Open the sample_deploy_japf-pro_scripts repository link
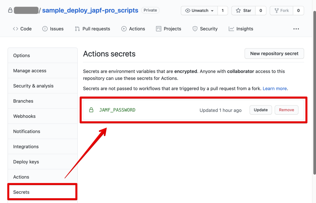Image resolution: width=316 pixels, height=203 pixels. coord(90,10)
